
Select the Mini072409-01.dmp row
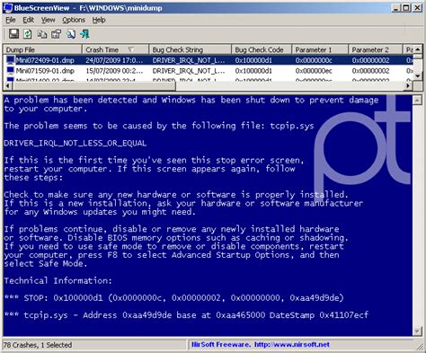pyautogui.click(x=209, y=60)
